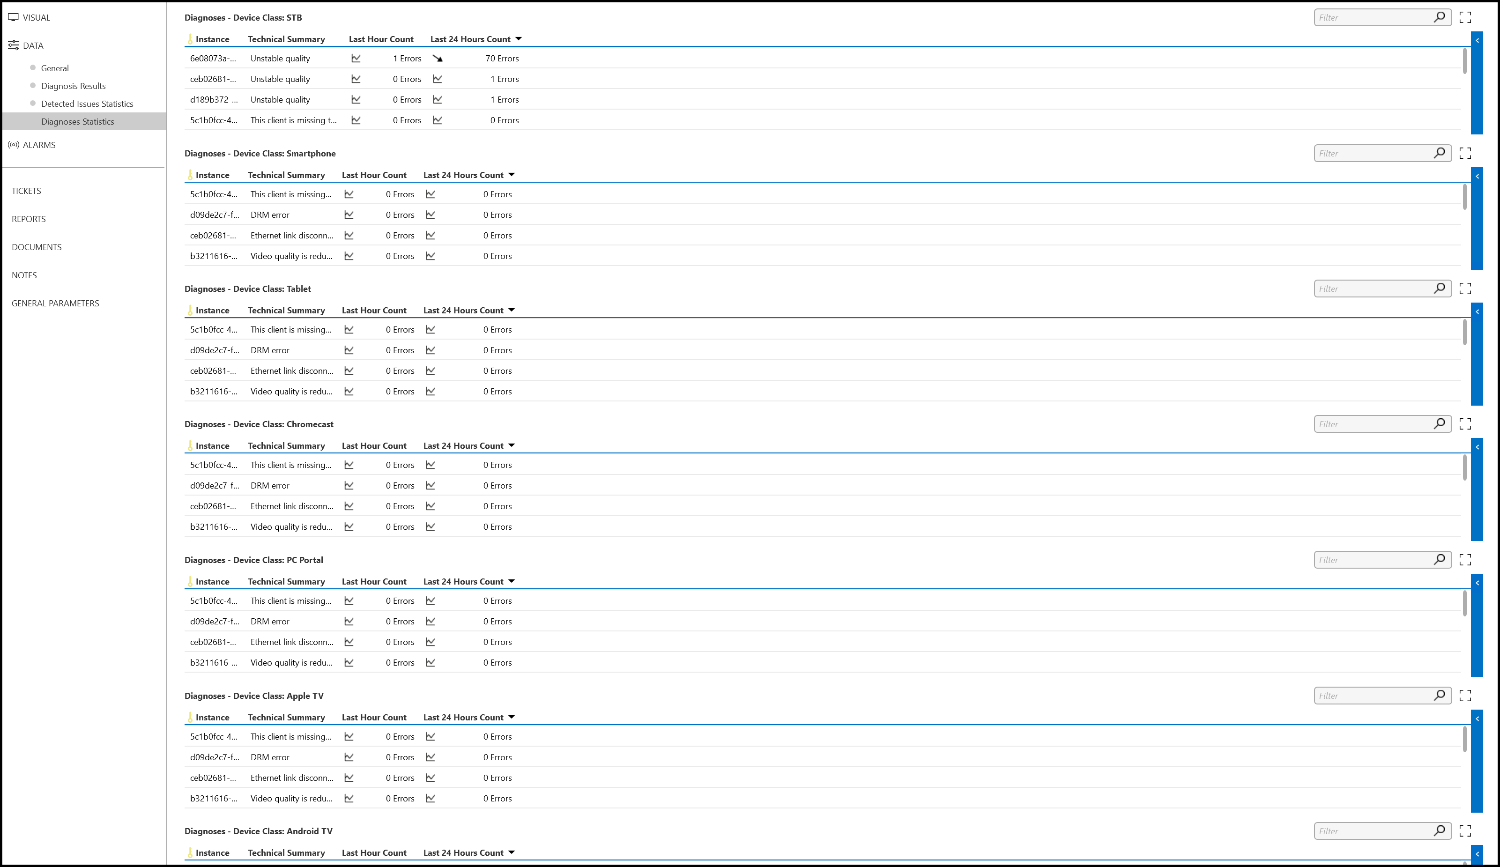Select '70 Errors' cell in STB table
The width and height of the screenshot is (1500, 867).
tap(502, 59)
